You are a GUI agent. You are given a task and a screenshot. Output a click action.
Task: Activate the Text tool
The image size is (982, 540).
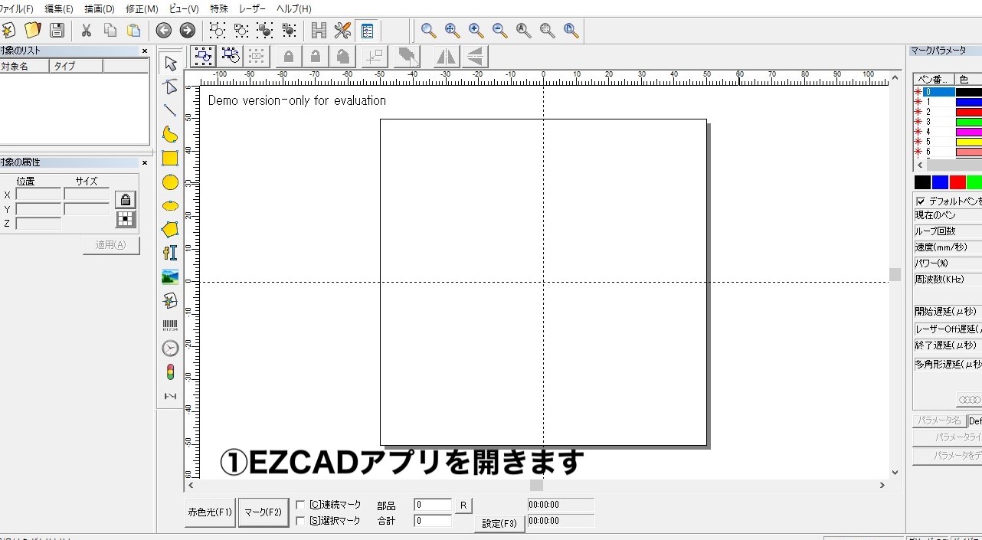(170, 254)
